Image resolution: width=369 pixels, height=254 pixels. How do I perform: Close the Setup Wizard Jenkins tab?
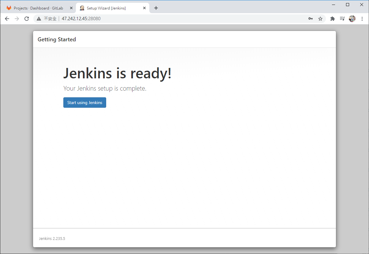[144, 8]
